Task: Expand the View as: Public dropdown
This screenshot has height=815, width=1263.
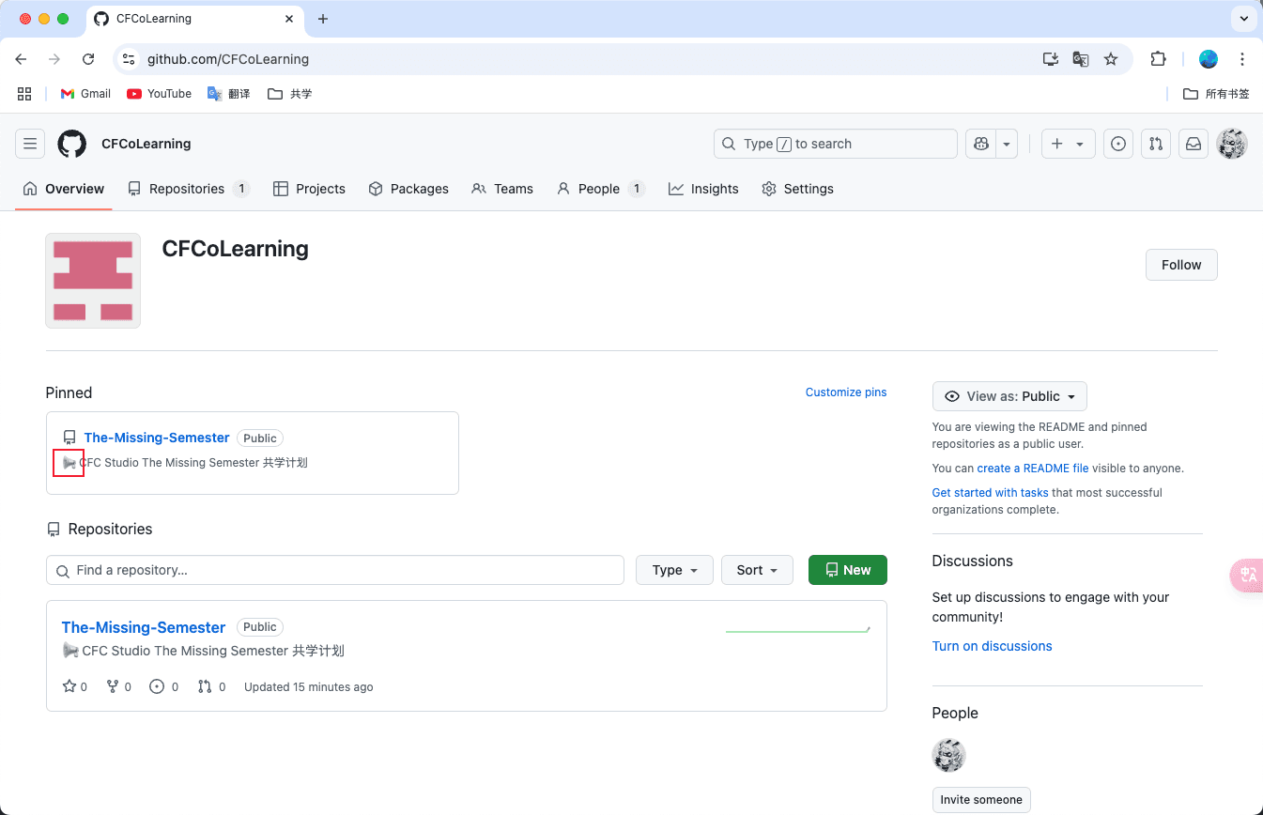Action: (x=1009, y=396)
